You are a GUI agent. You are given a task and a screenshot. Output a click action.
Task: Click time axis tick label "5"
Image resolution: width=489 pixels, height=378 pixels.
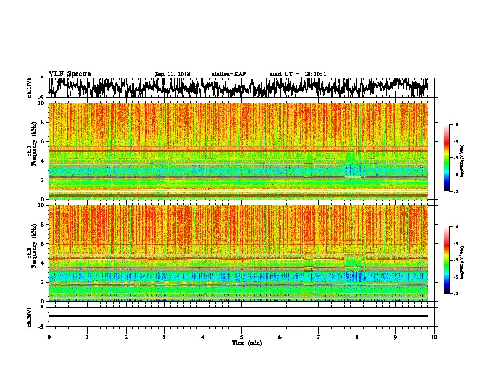[241, 337]
